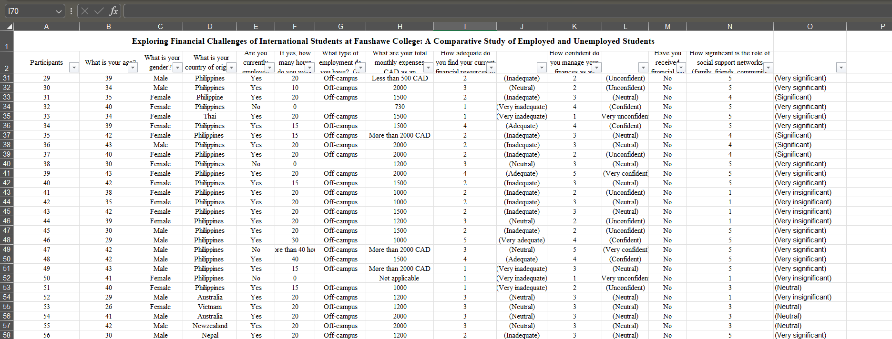
Task: Select column A header
Action: pos(46,27)
